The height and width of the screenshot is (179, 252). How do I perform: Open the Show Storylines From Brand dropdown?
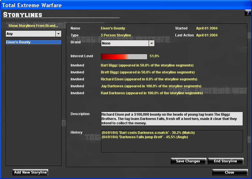59,34
